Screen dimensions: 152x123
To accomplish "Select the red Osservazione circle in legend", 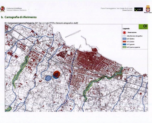I will (124, 33).
